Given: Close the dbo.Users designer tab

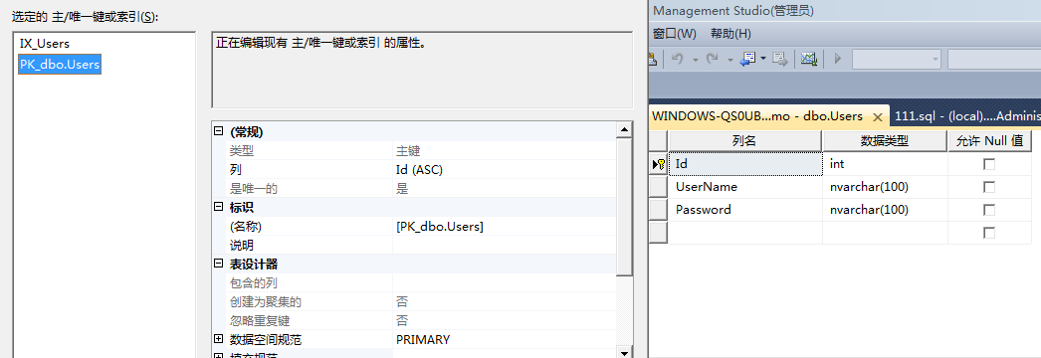Looking at the screenshot, I should click(877, 117).
